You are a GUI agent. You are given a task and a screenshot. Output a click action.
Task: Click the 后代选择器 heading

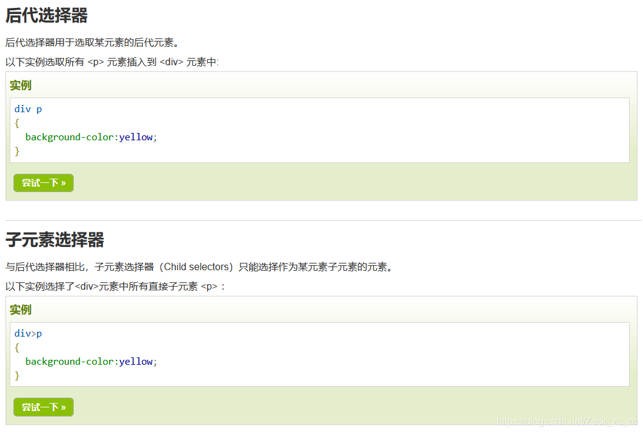coord(46,16)
